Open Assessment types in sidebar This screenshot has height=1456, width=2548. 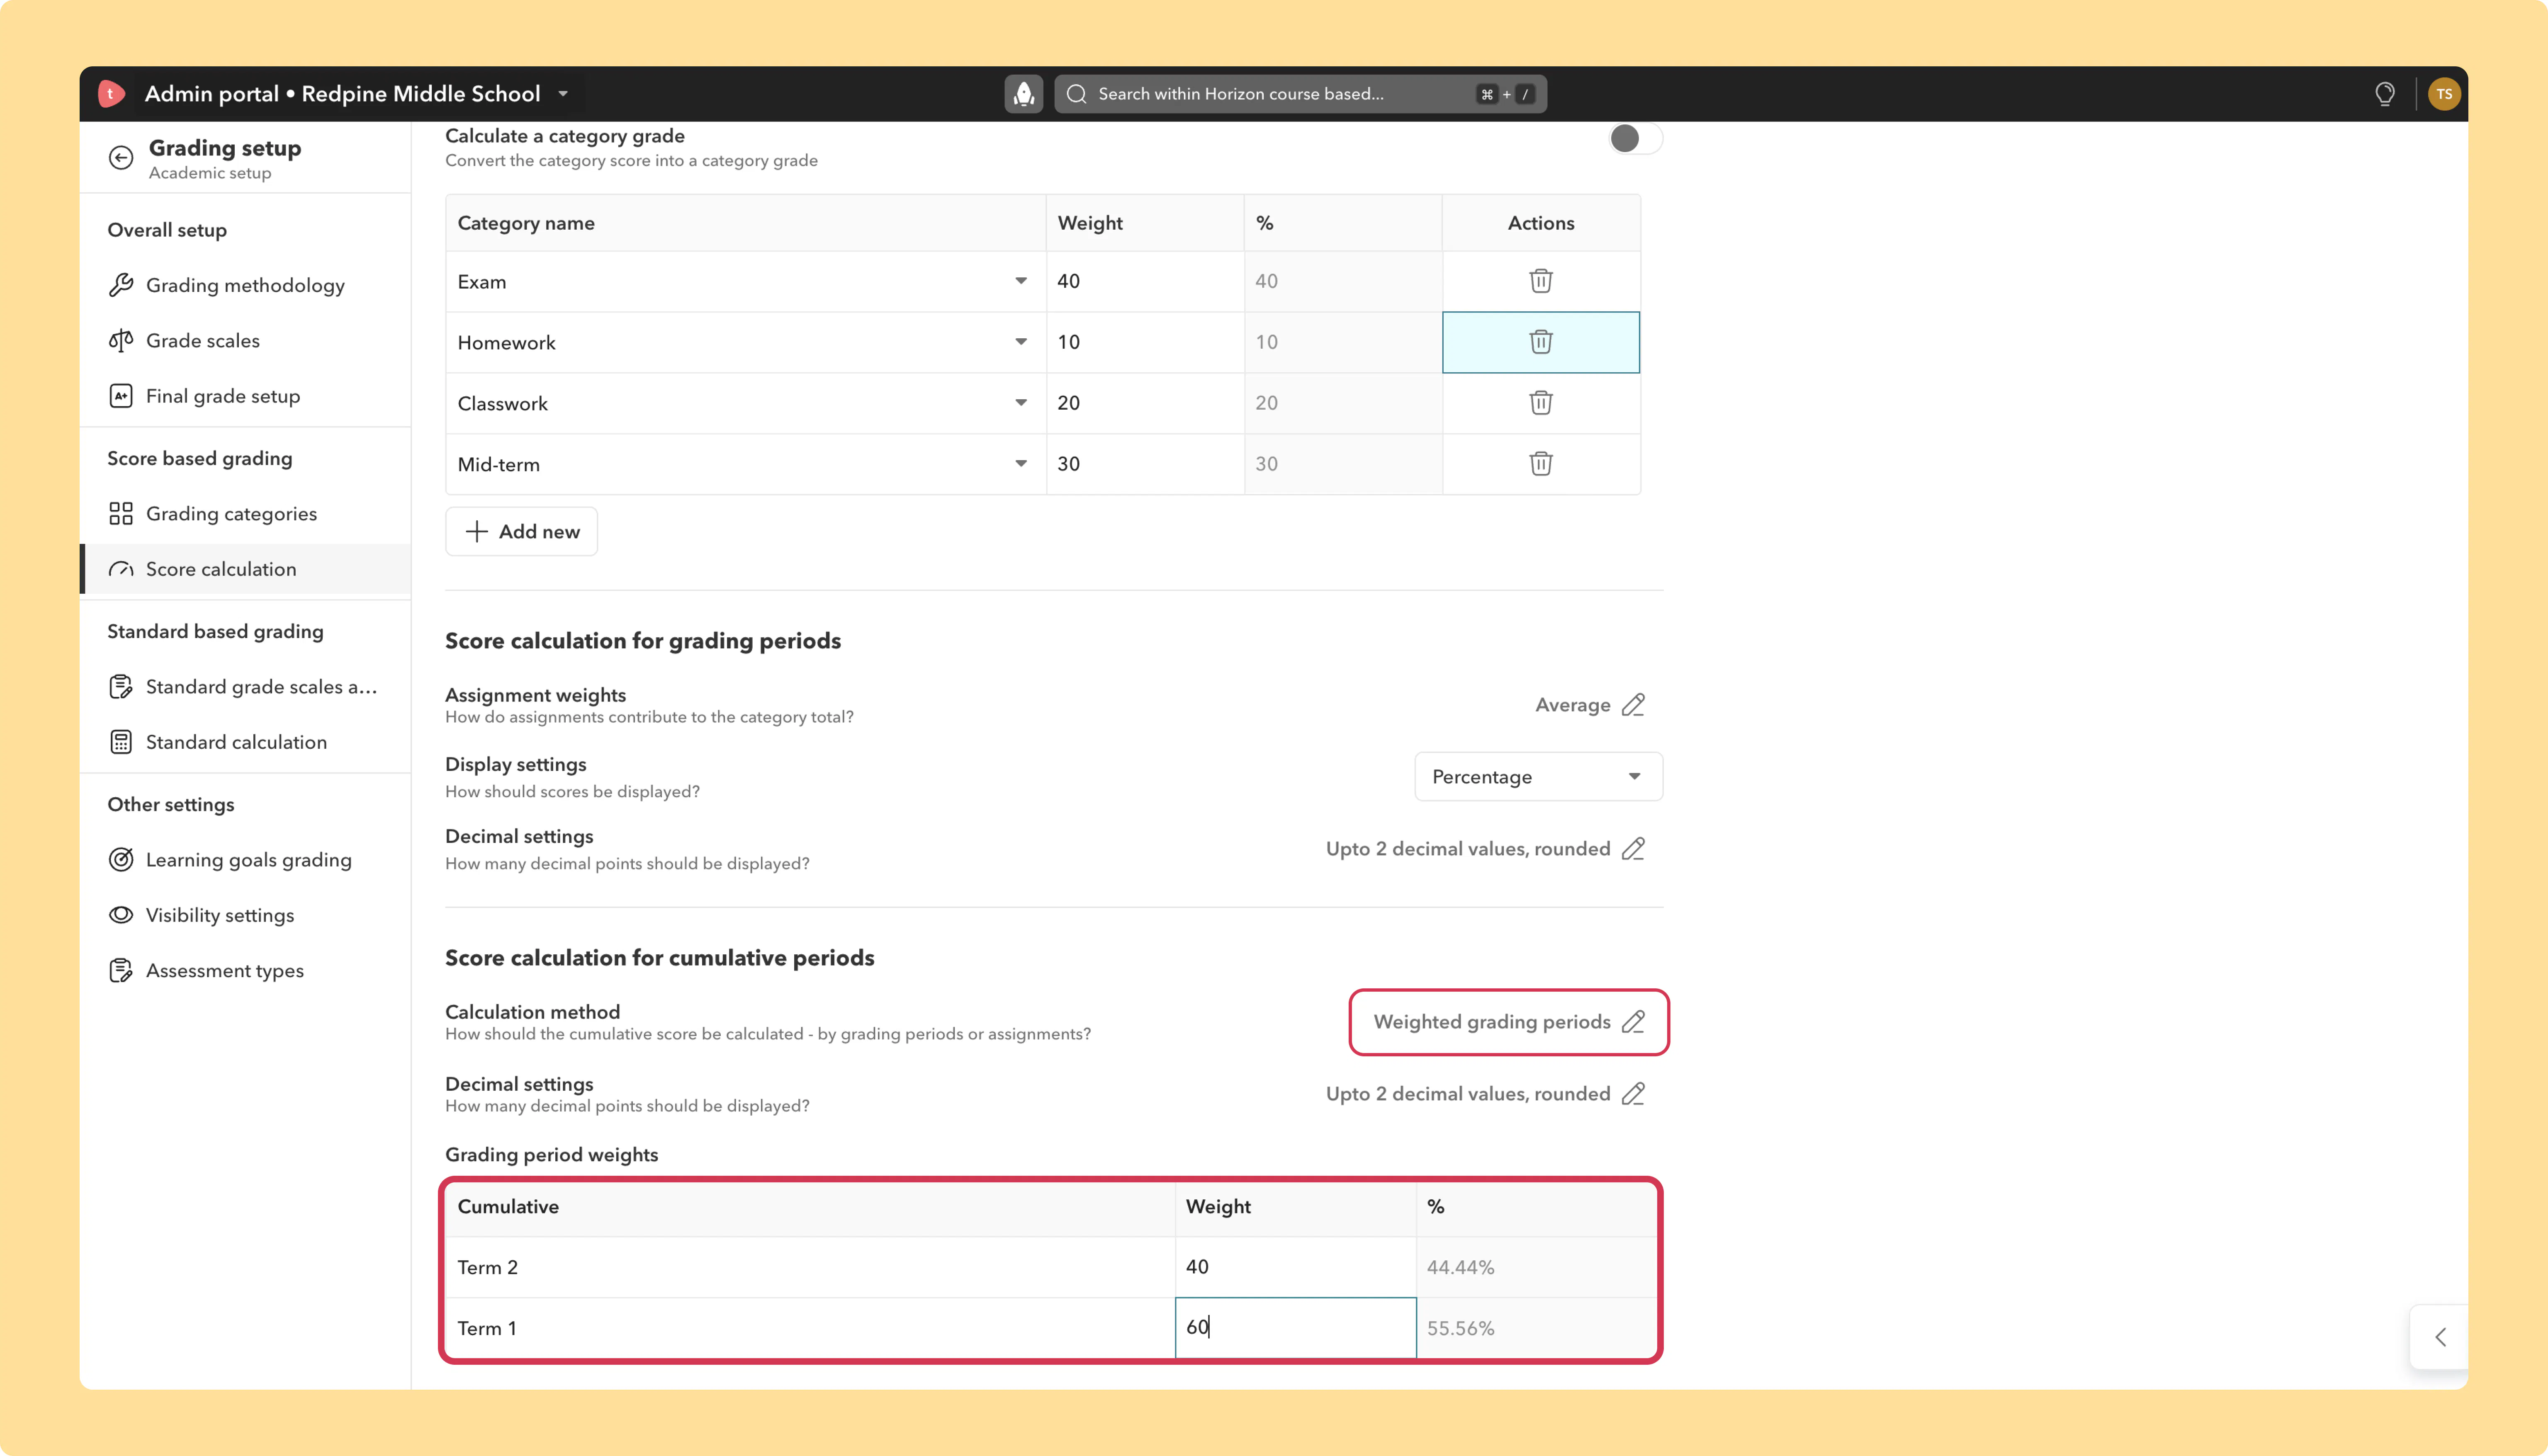tap(245, 971)
